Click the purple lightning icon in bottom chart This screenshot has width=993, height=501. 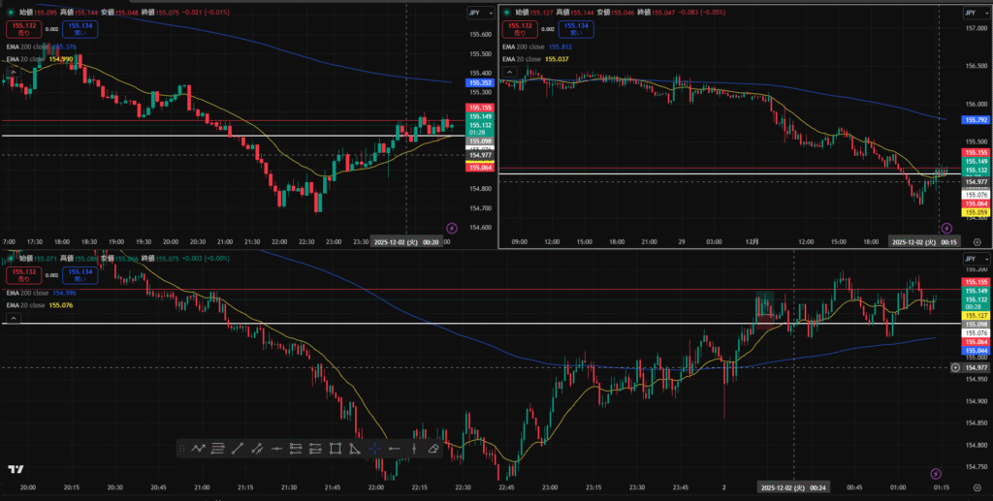935,474
